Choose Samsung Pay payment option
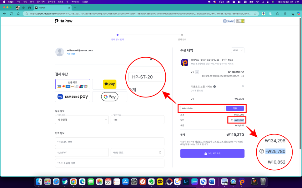The image size is (302, 188). click(73, 97)
